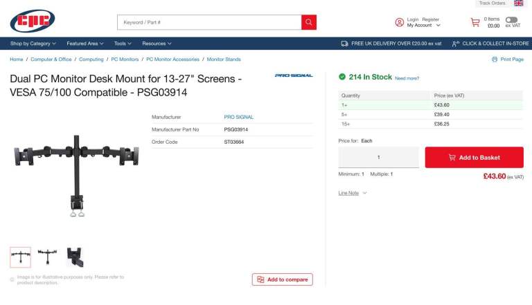
Task: Open the shopping basket icon
Action: point(475,22)
